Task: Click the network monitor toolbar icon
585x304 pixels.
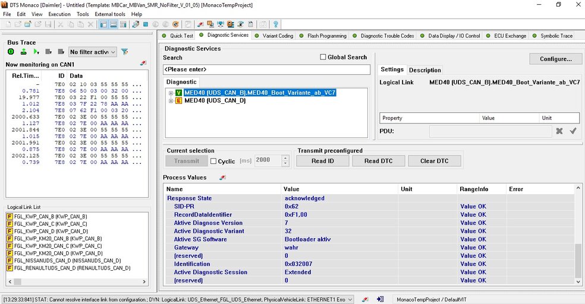Action: [x=221, y=24]
